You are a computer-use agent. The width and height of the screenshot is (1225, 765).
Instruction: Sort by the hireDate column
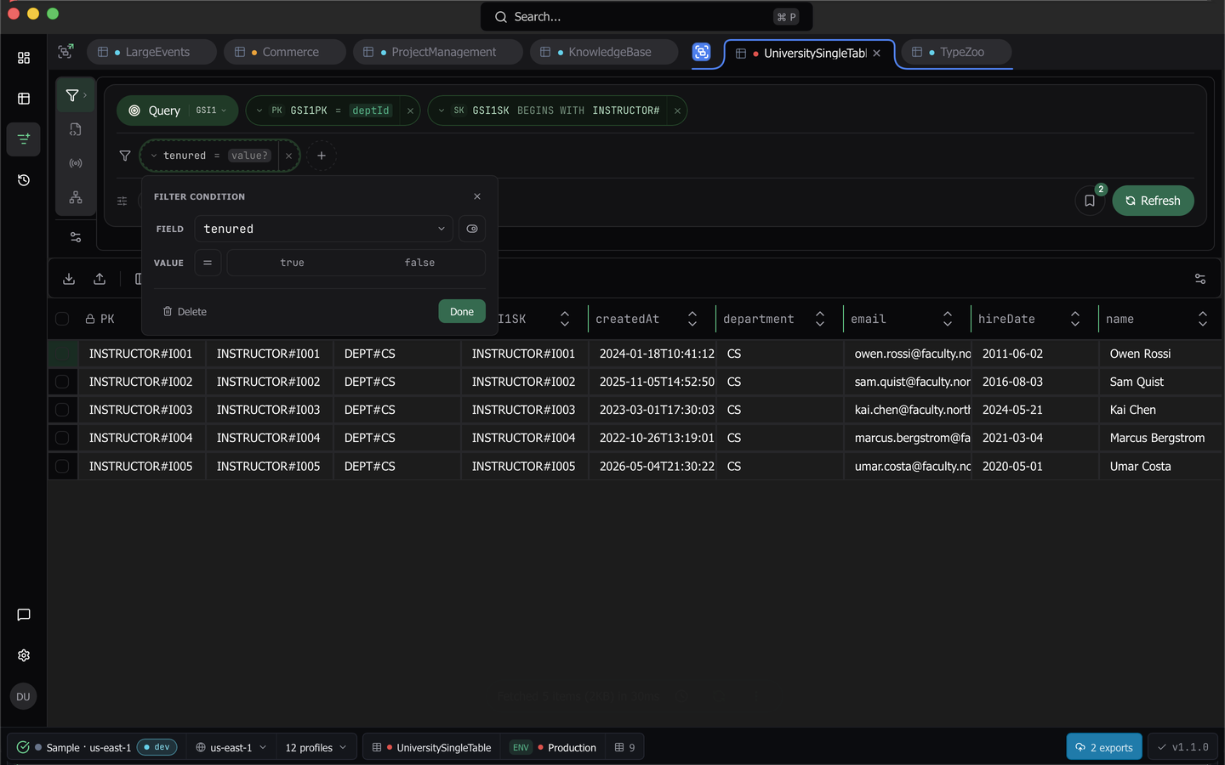(x=1075, y=319)
